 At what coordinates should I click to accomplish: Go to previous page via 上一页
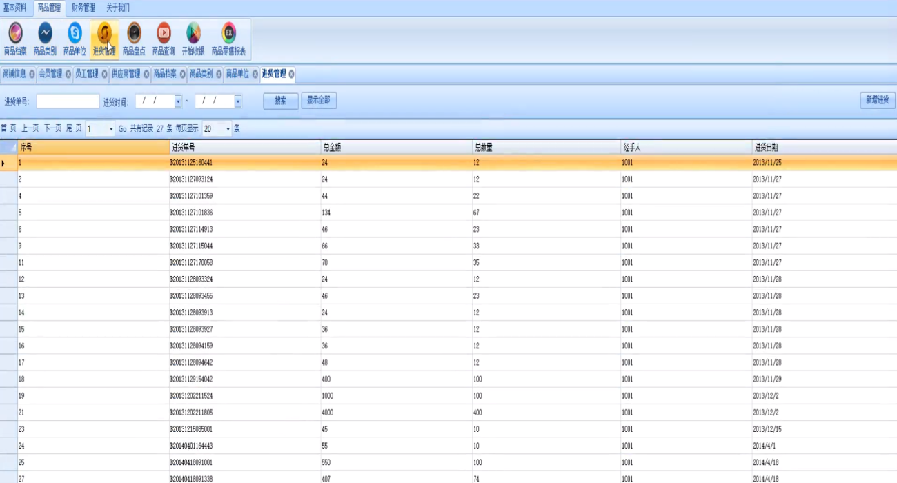pos(30,128)
